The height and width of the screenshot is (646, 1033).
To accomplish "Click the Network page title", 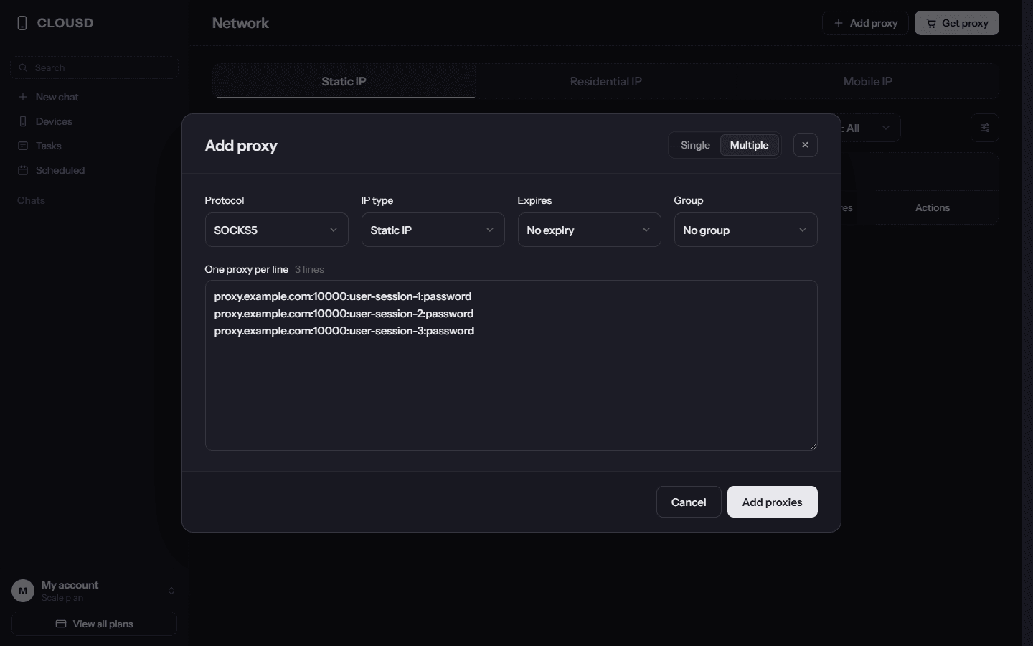I will coord(240,23).
